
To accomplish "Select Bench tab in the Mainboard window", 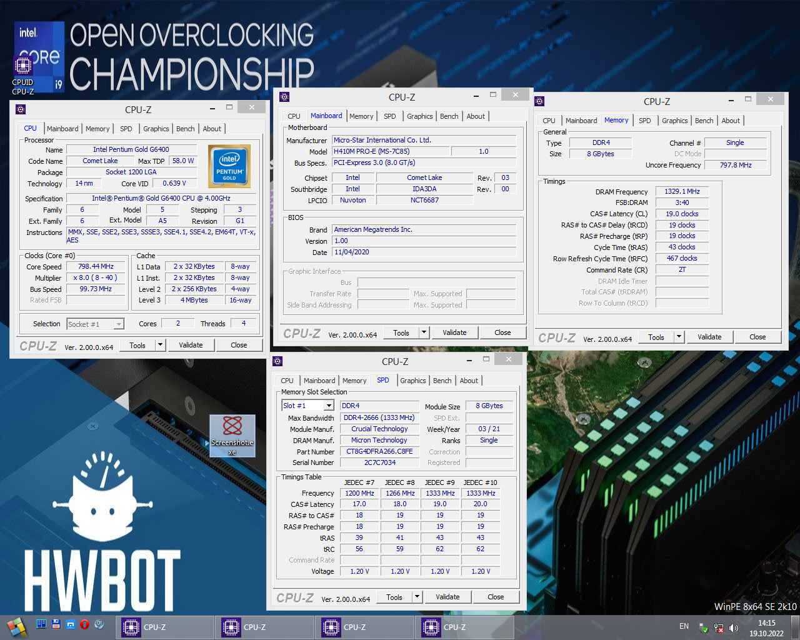I will pos(449,116).
